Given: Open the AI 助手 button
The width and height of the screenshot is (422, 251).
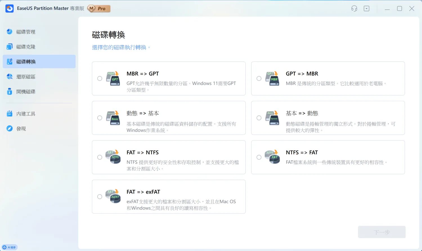Looking at the screenshot, I should 10,247.
